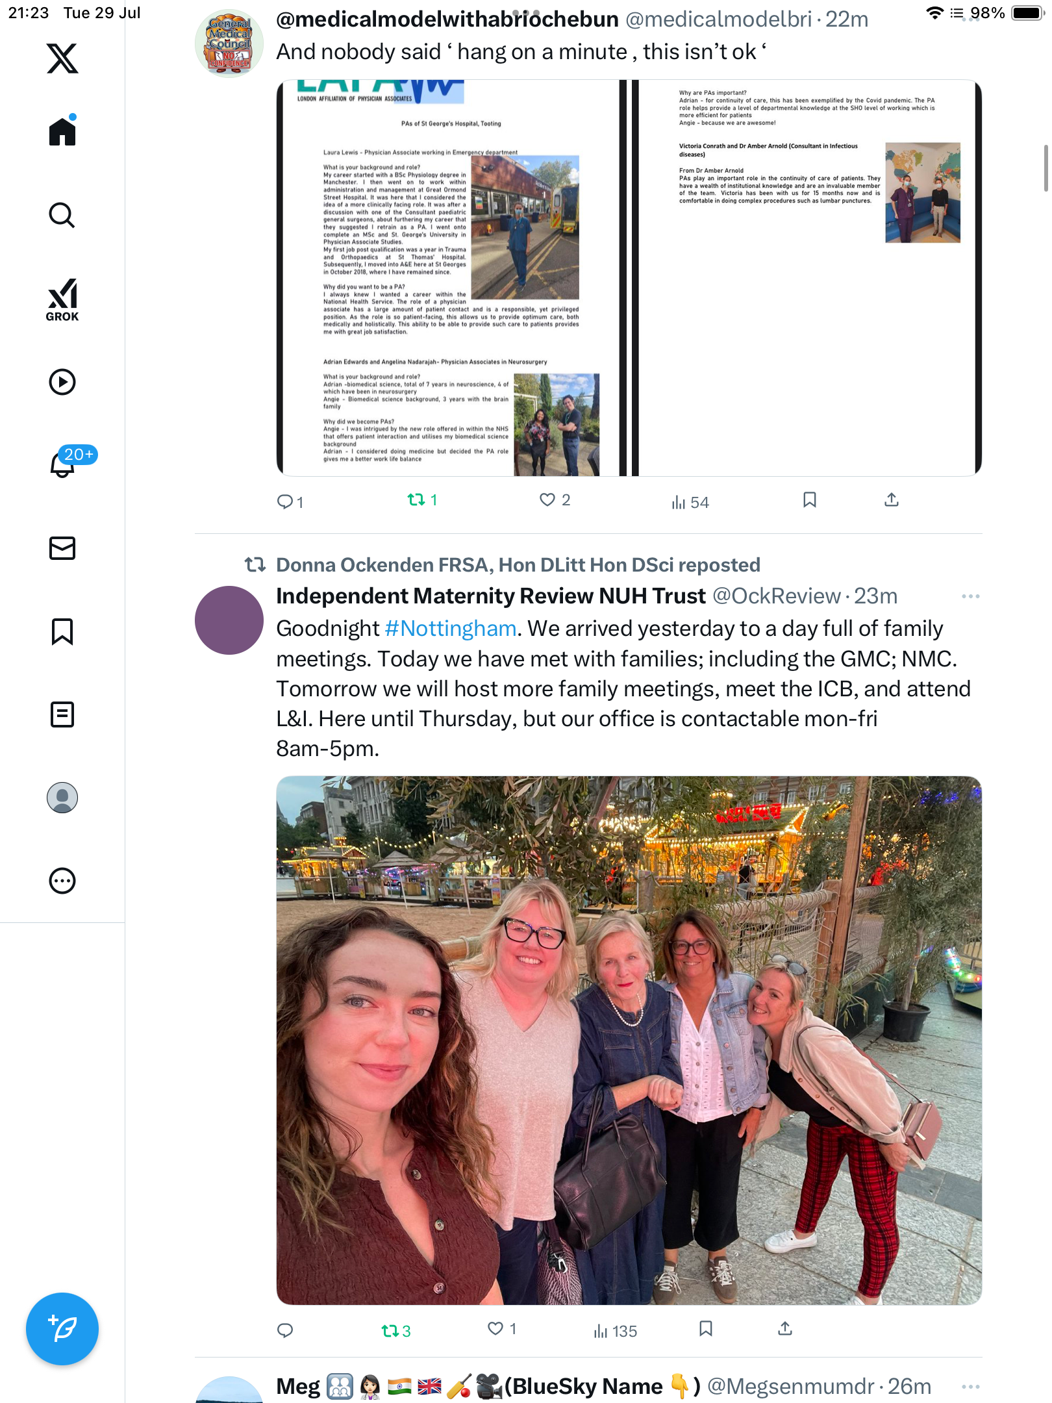The width and height of the screenshot is (1052, 1403).
Task: Open Bookmarks in the sidebar
Action: (62, 631)
